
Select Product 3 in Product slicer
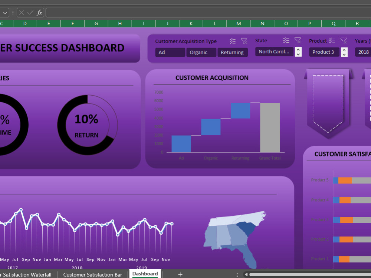(x=324, y=52)
